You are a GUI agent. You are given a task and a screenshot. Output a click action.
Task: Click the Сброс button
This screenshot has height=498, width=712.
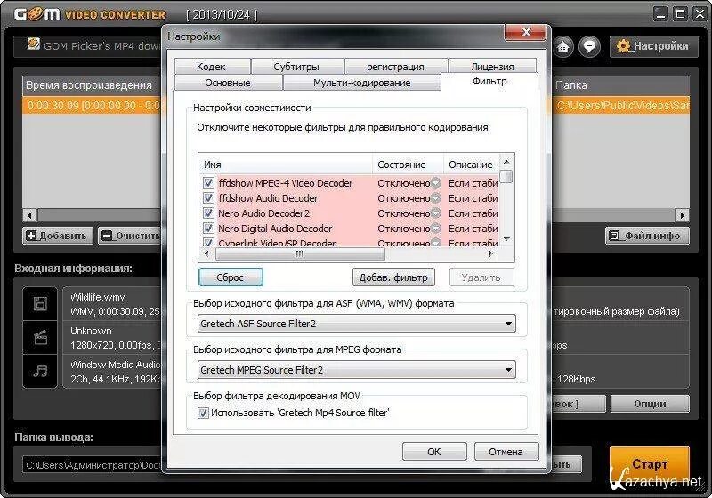tap(231, 277)
